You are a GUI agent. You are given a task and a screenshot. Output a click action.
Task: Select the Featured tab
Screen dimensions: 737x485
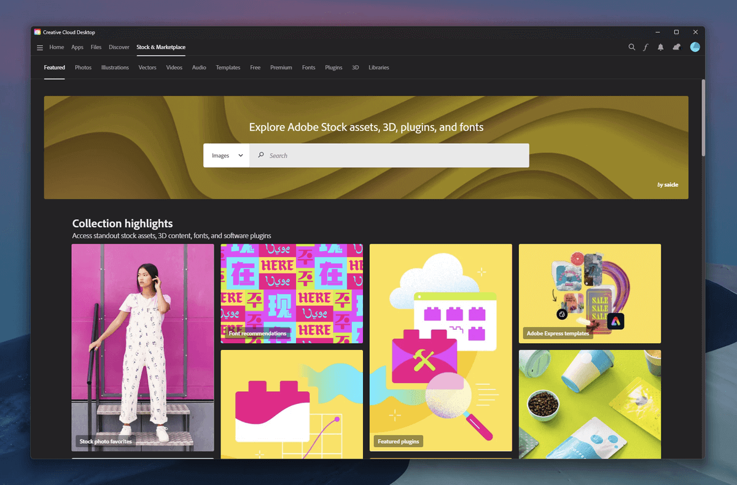[x=55, y=68]
